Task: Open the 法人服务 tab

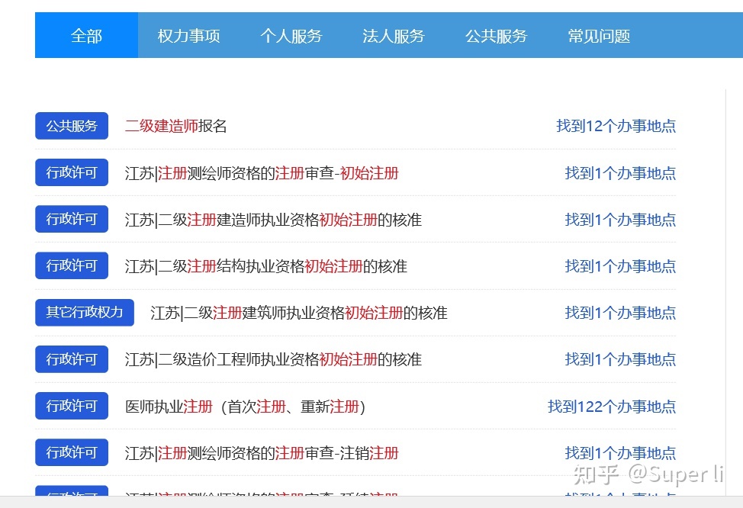Action: pos(393,35)
